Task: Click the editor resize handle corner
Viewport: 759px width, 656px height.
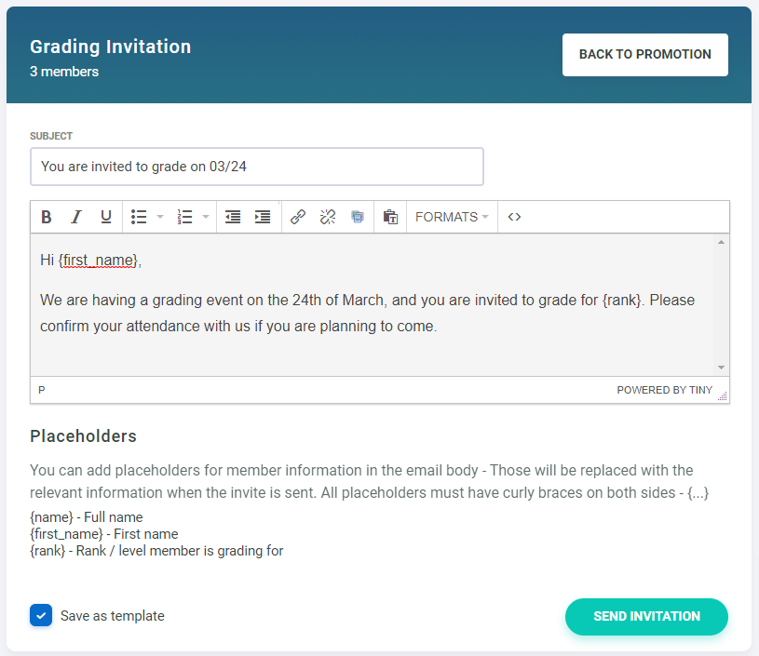Action: click(722, 395)
